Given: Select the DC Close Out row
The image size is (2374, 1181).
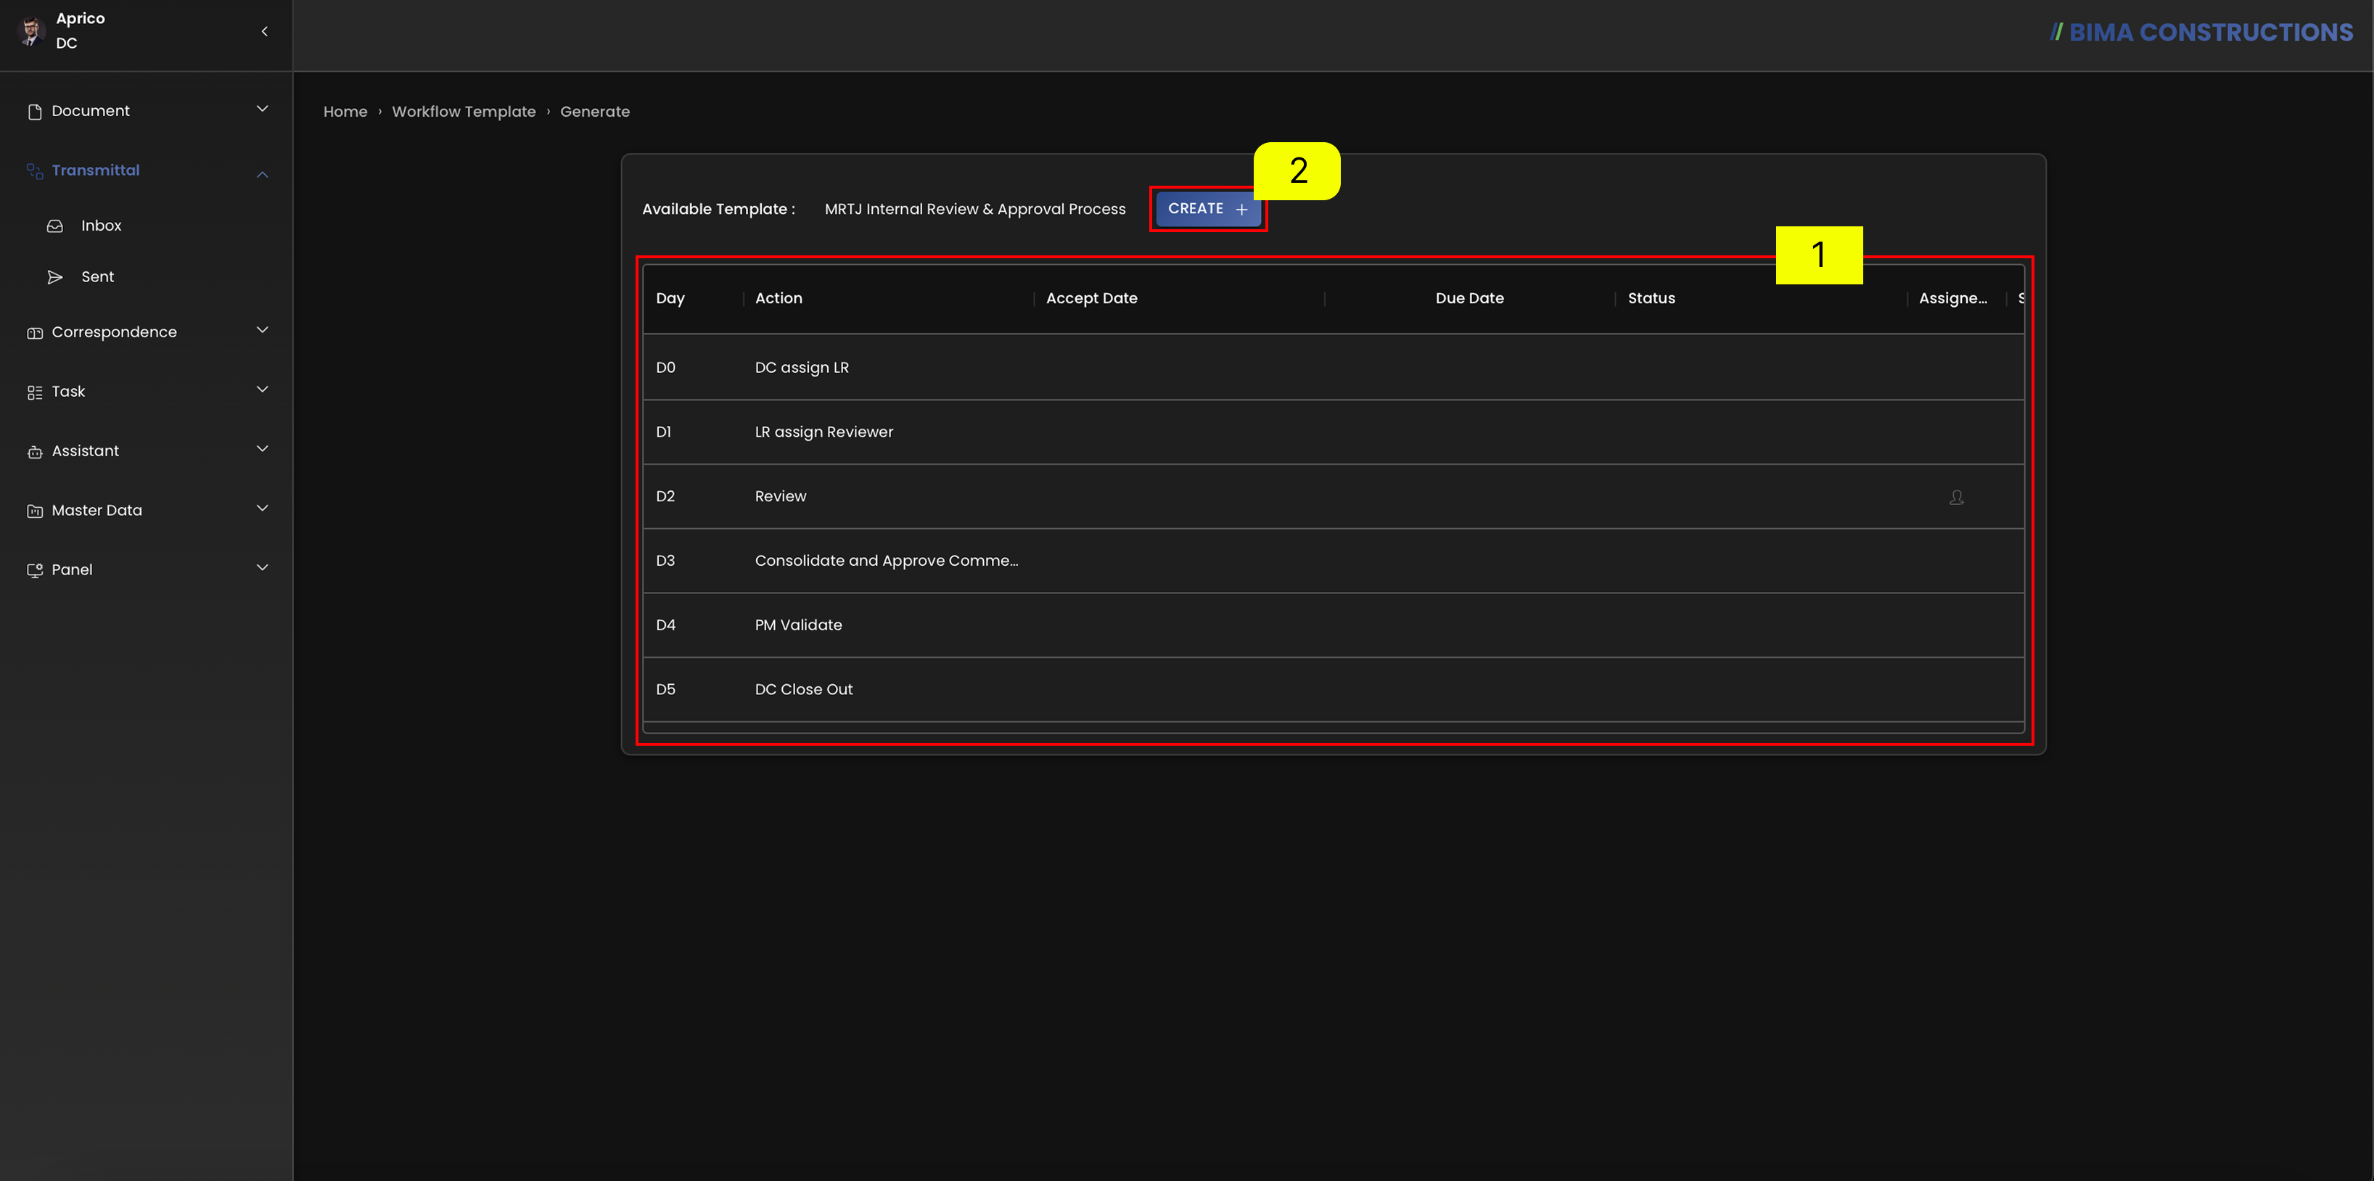Looking at the screenshot, I should pos(1334,690).
